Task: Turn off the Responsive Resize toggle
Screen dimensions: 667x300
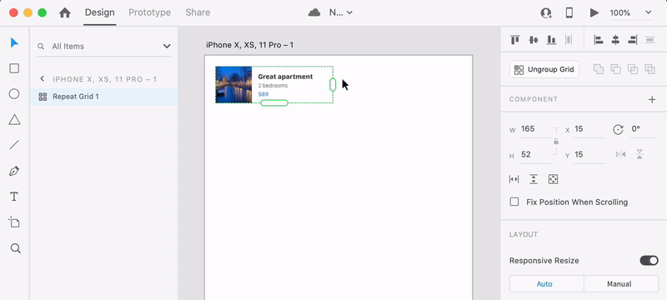Action: (x=649, y=261)
